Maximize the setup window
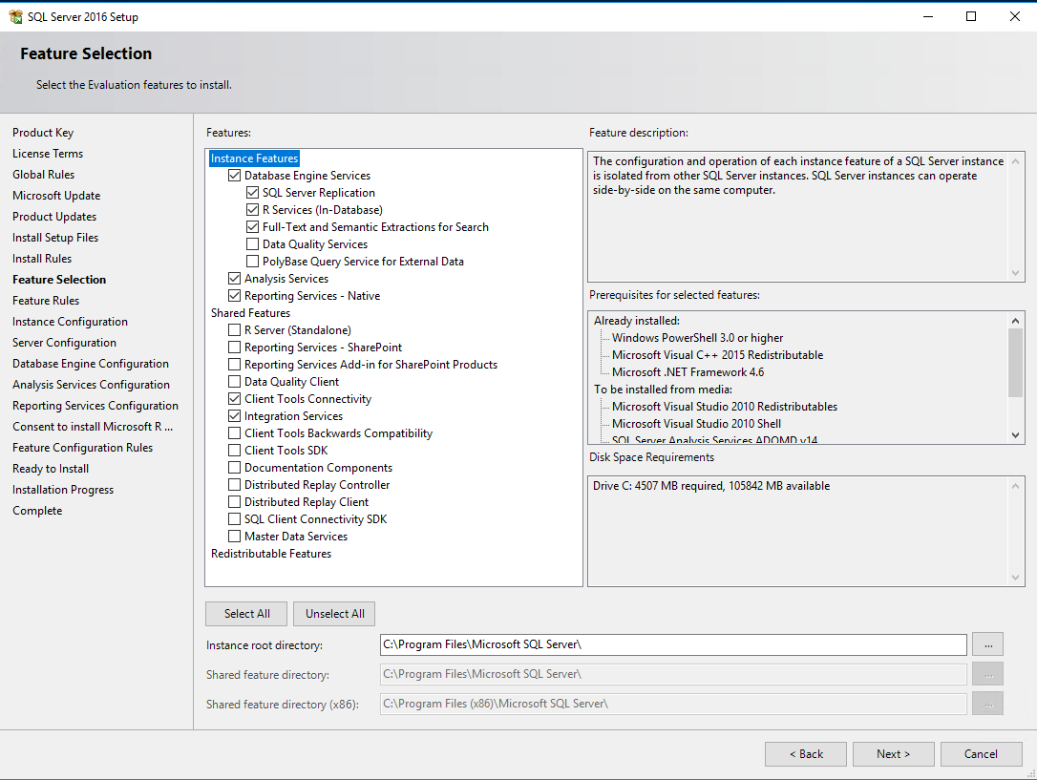 (x=971, y=16)
